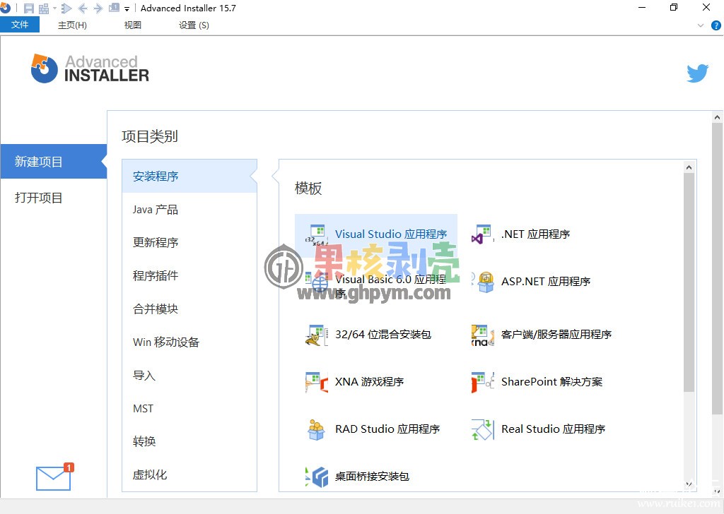Click the RAD Studio 应用程序 template icon
This screenshot has width=724, height=514.
317,429
